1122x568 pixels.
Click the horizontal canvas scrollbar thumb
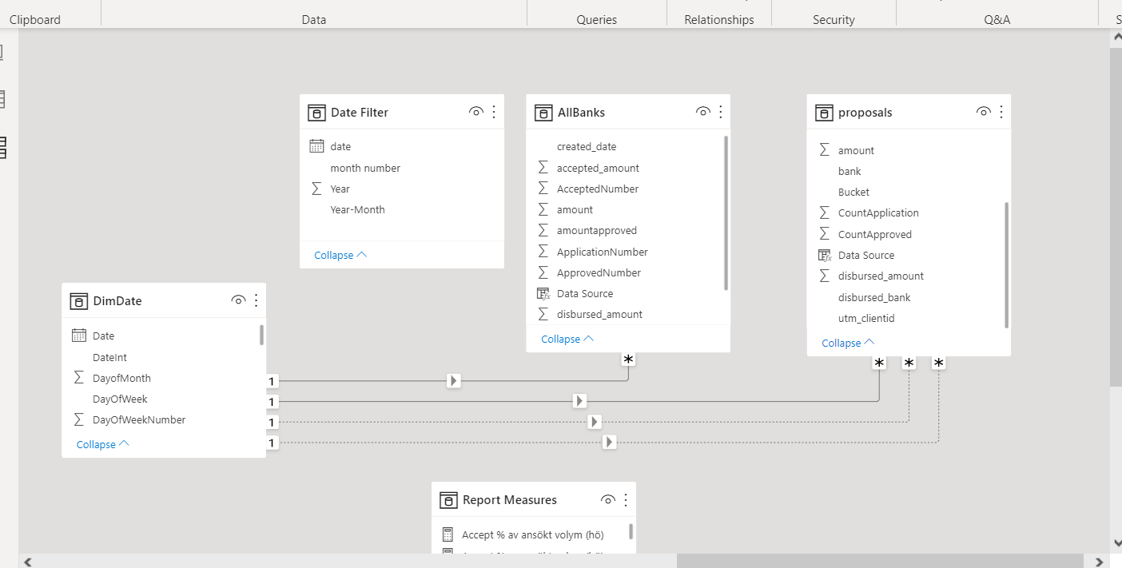coord(880,561)
